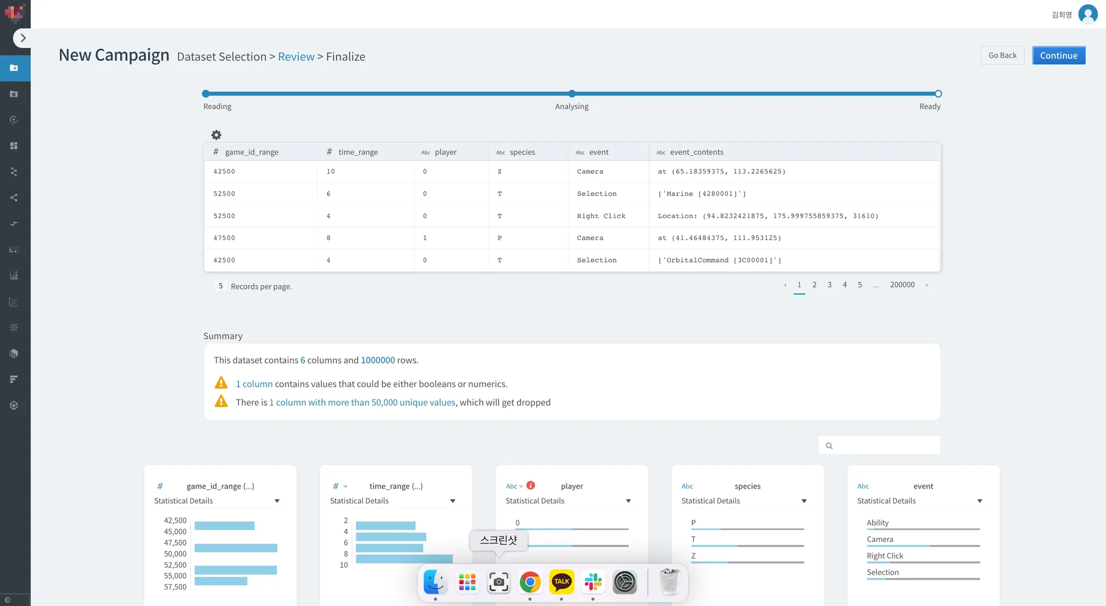Image resolution: width=1106 pixels, height=606 pixels.
Task: Click the new folder sidebar icon
Action: (14, 68)
